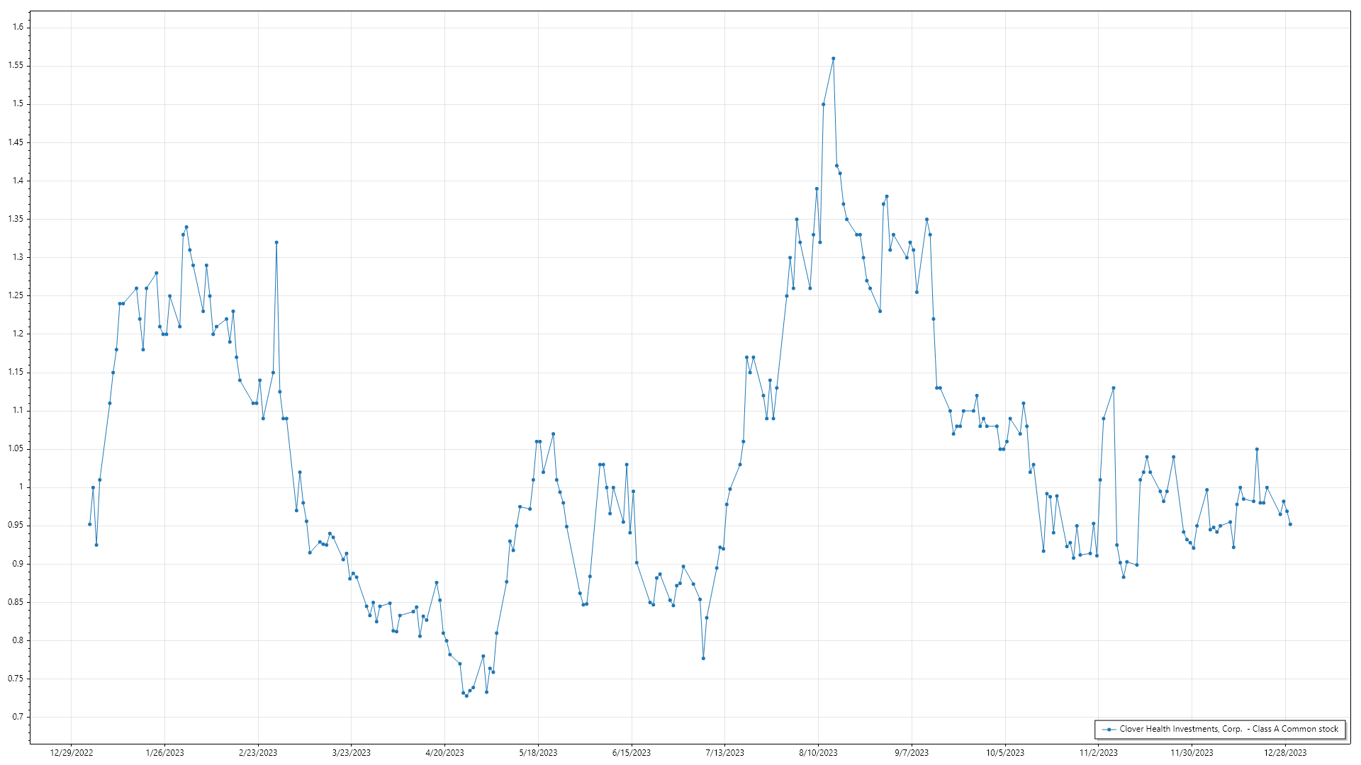1361x765 pixels.
Task: Click the 0.7 y-axis value label
Action: (x=18, y=717)
